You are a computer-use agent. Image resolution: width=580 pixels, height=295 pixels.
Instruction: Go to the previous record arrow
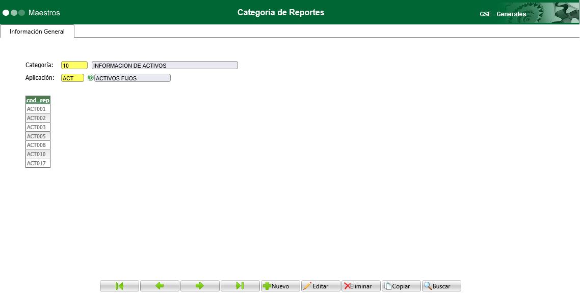[160, 286]
